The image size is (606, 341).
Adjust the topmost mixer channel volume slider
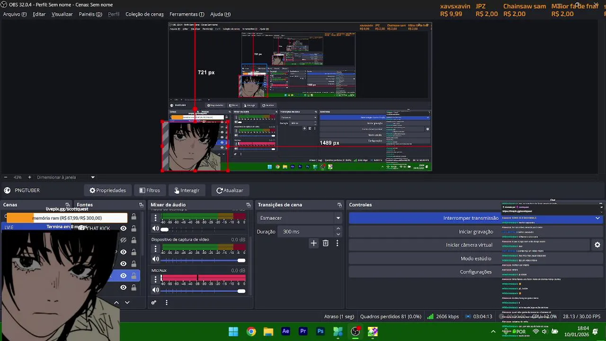coord(203,229)
